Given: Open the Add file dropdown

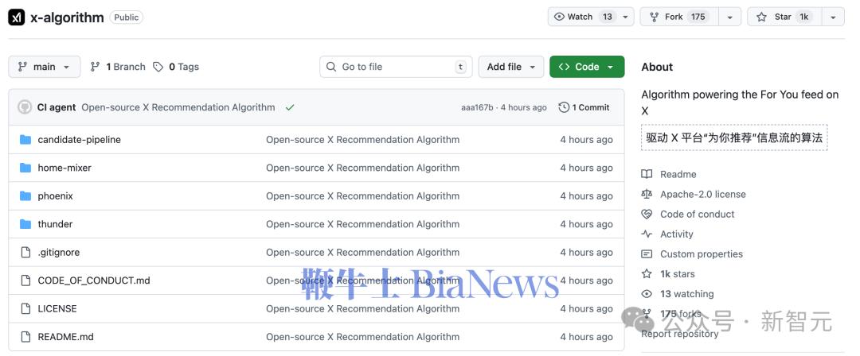Looking at the screenshot, I should 510,67.
